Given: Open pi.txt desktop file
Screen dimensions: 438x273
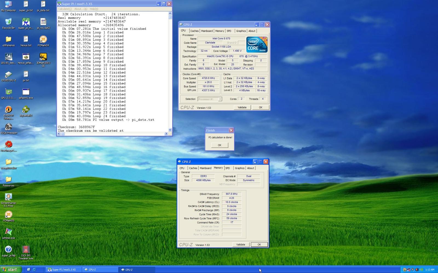Looking at the screenshot, I should coord(26,76).
